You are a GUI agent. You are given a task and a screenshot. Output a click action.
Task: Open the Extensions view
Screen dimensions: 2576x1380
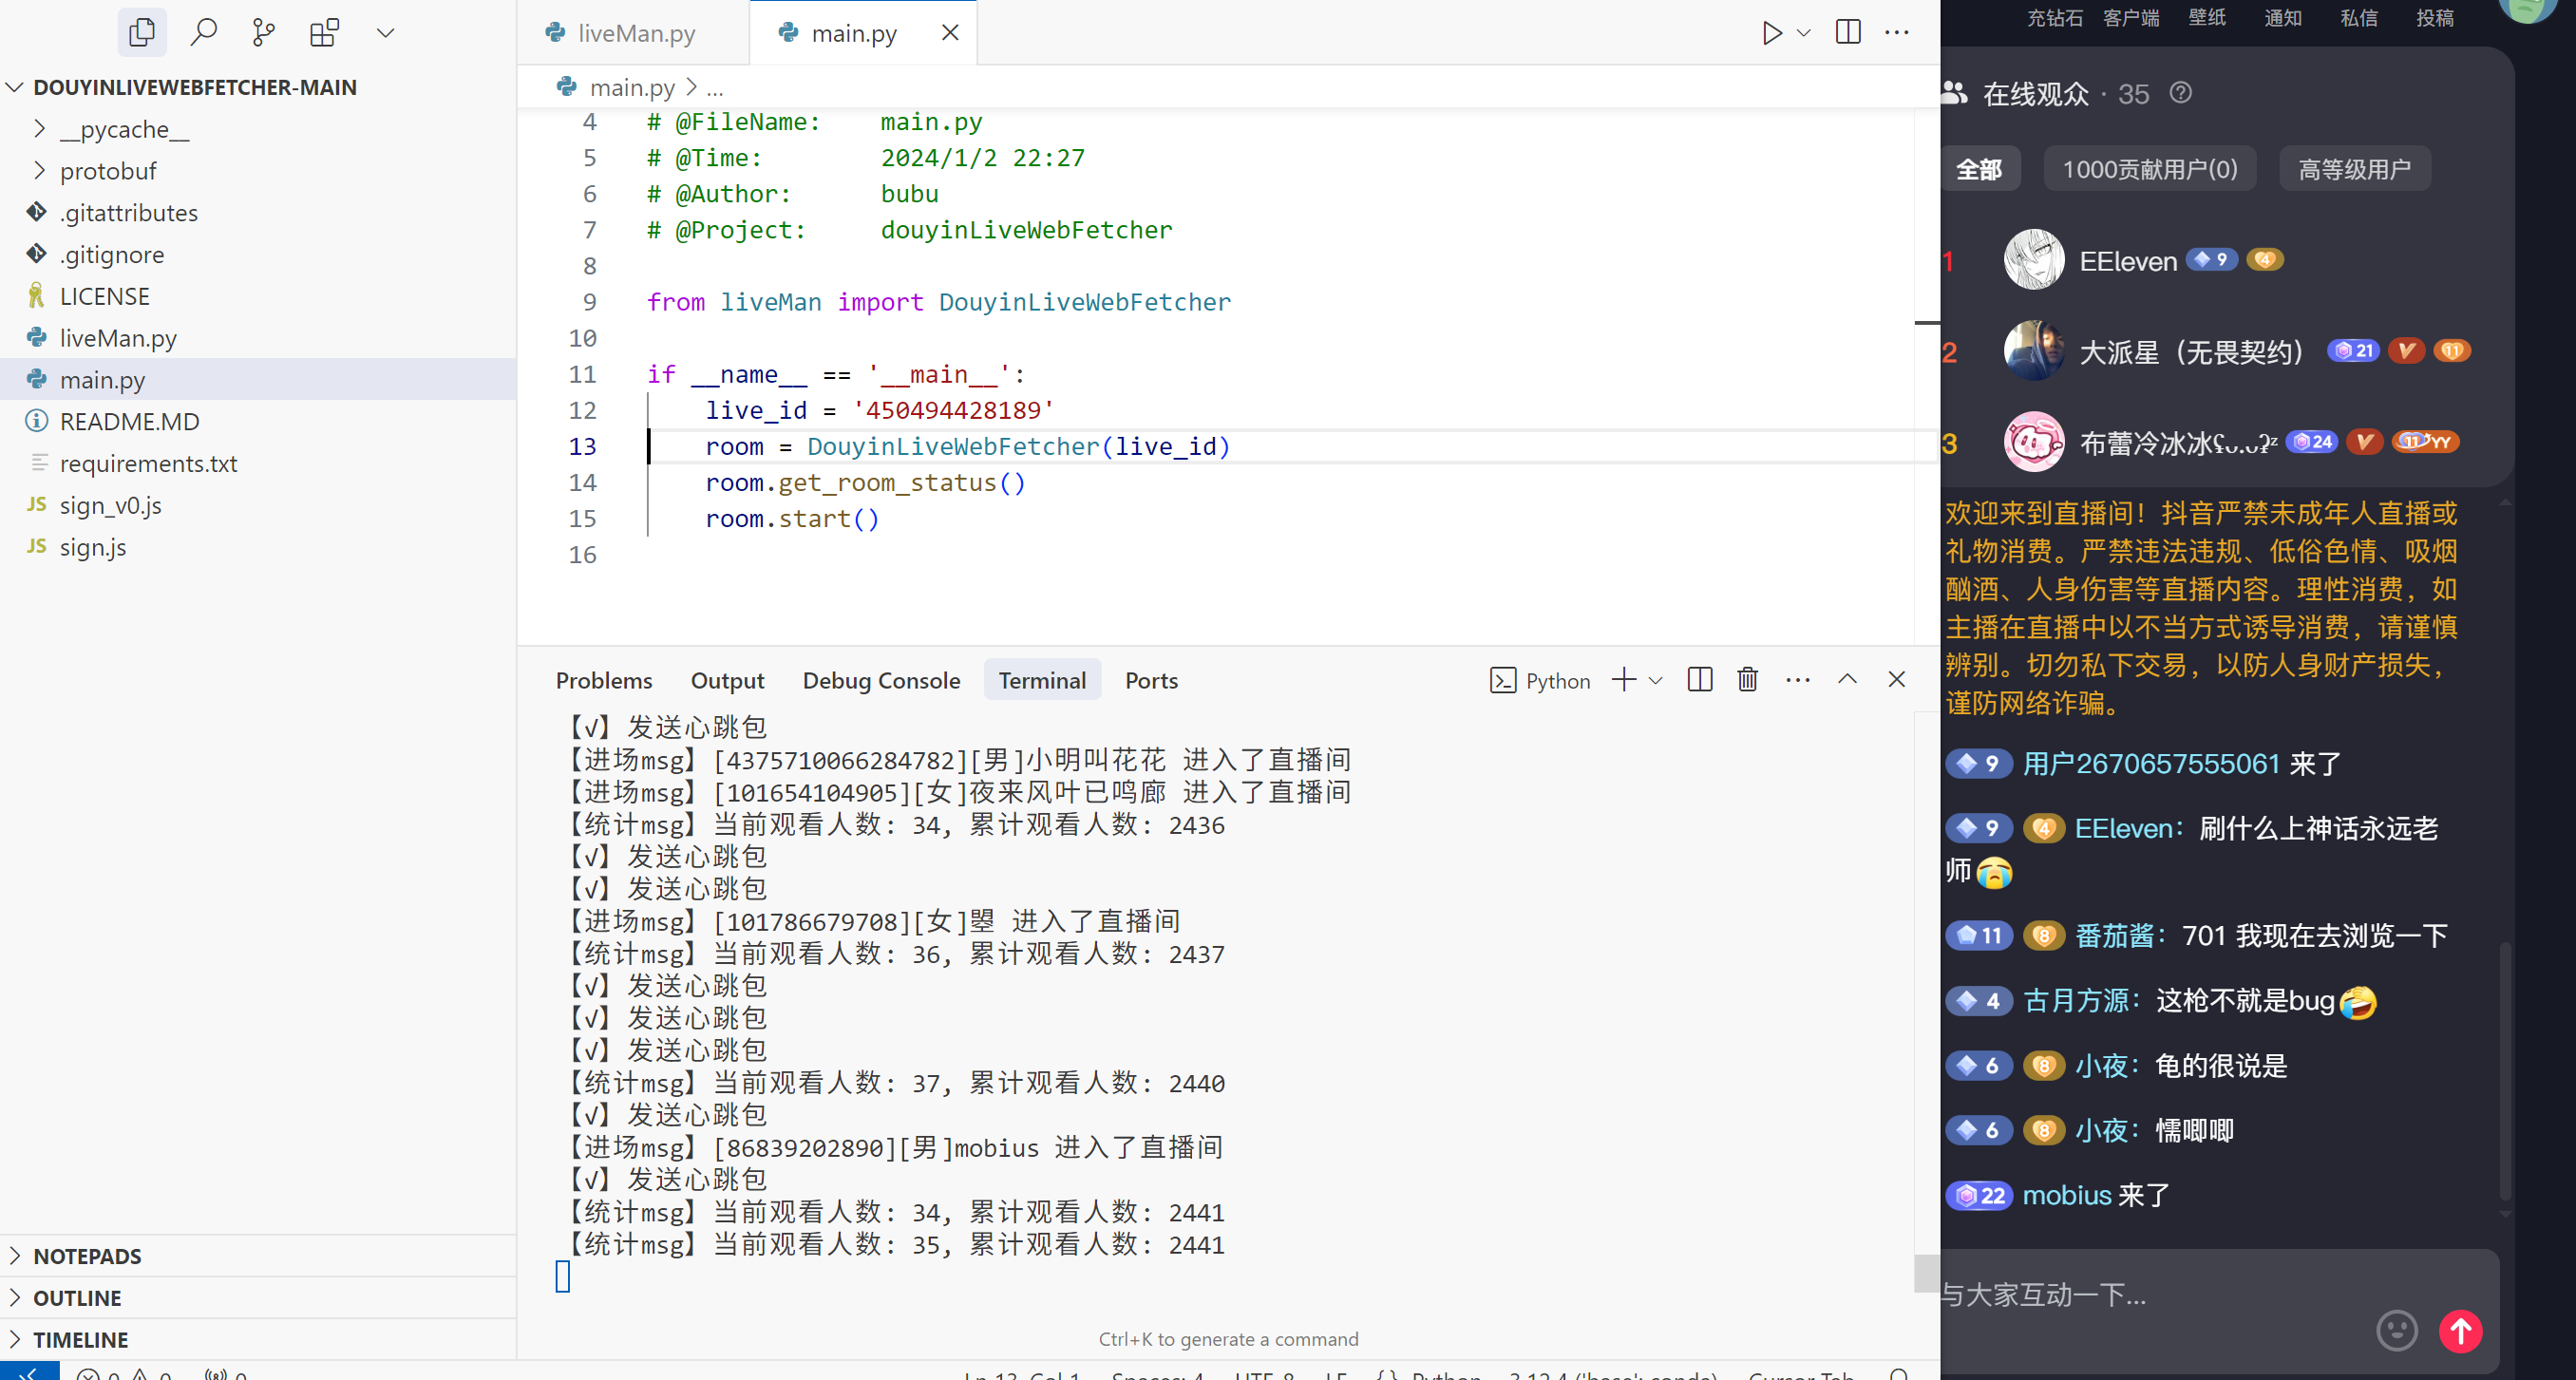[323, 32]
